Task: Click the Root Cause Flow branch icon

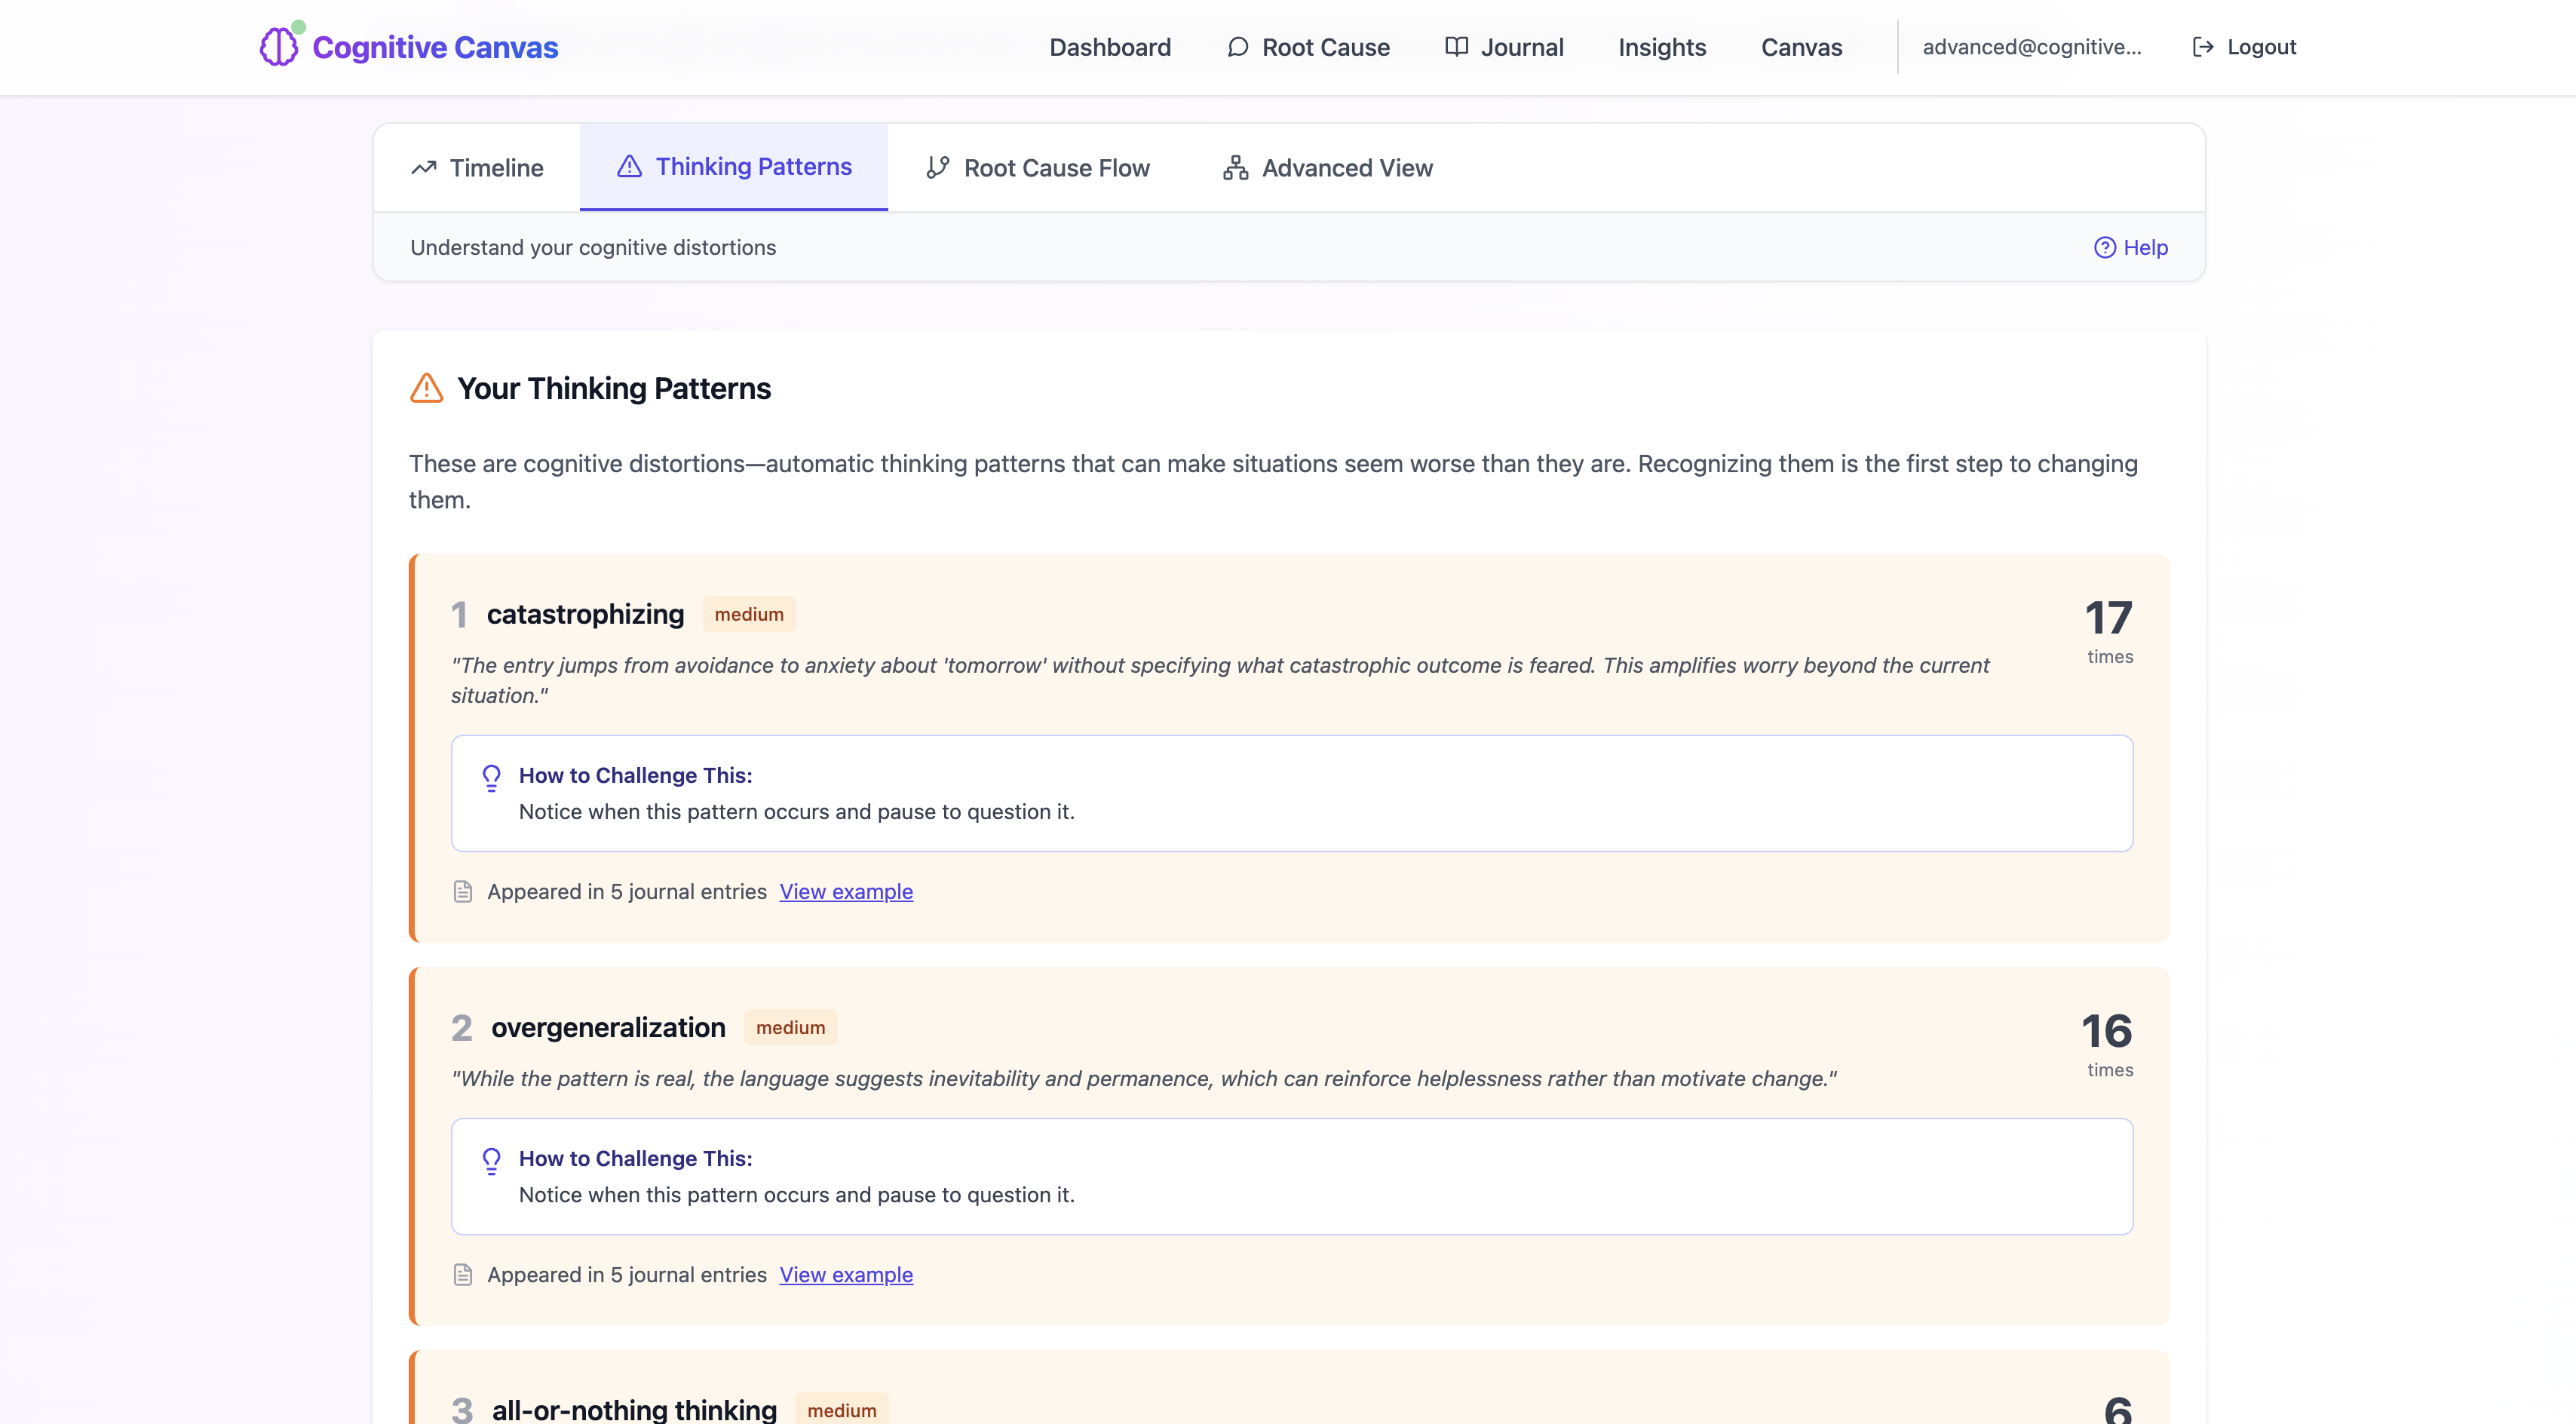Action: [x=937, y=168]
